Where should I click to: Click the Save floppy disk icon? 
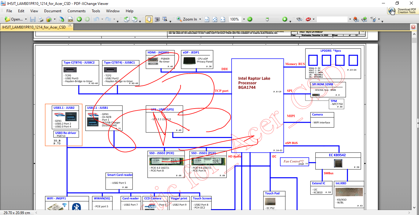click(x=33, y=19)
